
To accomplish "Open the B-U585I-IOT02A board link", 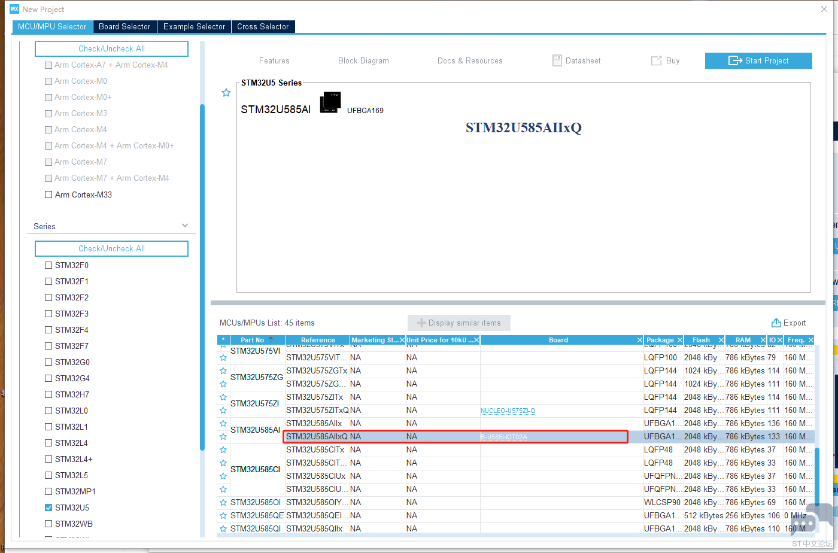I will pyautogui.click(x=504, y=437).
